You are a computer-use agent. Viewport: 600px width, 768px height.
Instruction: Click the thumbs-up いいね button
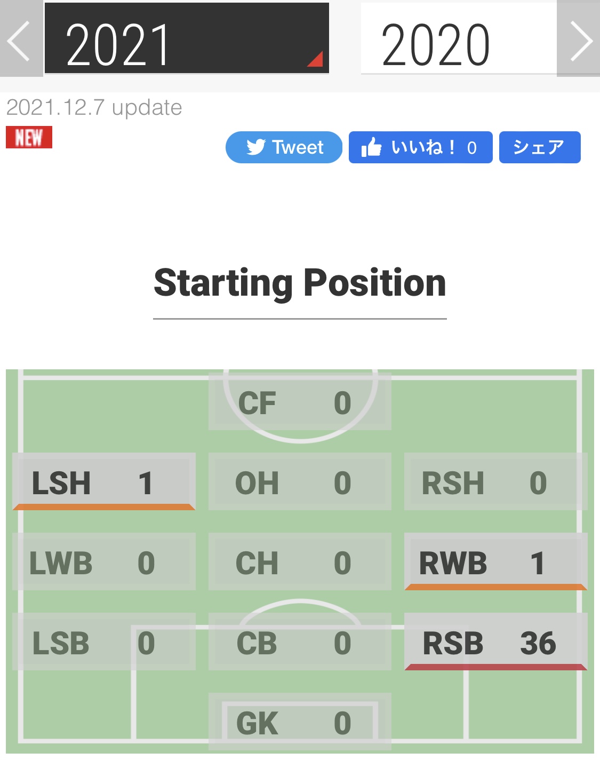(420, 147)
